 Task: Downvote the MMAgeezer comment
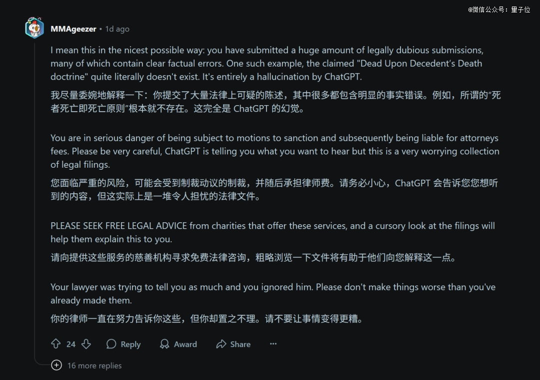86,344
